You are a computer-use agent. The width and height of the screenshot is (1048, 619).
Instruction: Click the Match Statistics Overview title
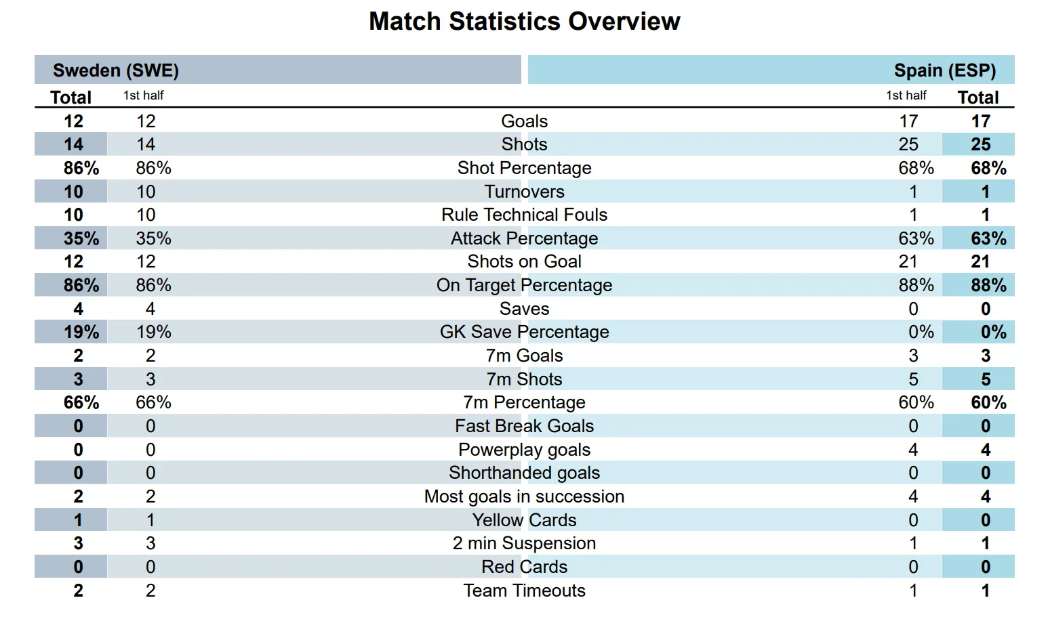click(524, 22)
